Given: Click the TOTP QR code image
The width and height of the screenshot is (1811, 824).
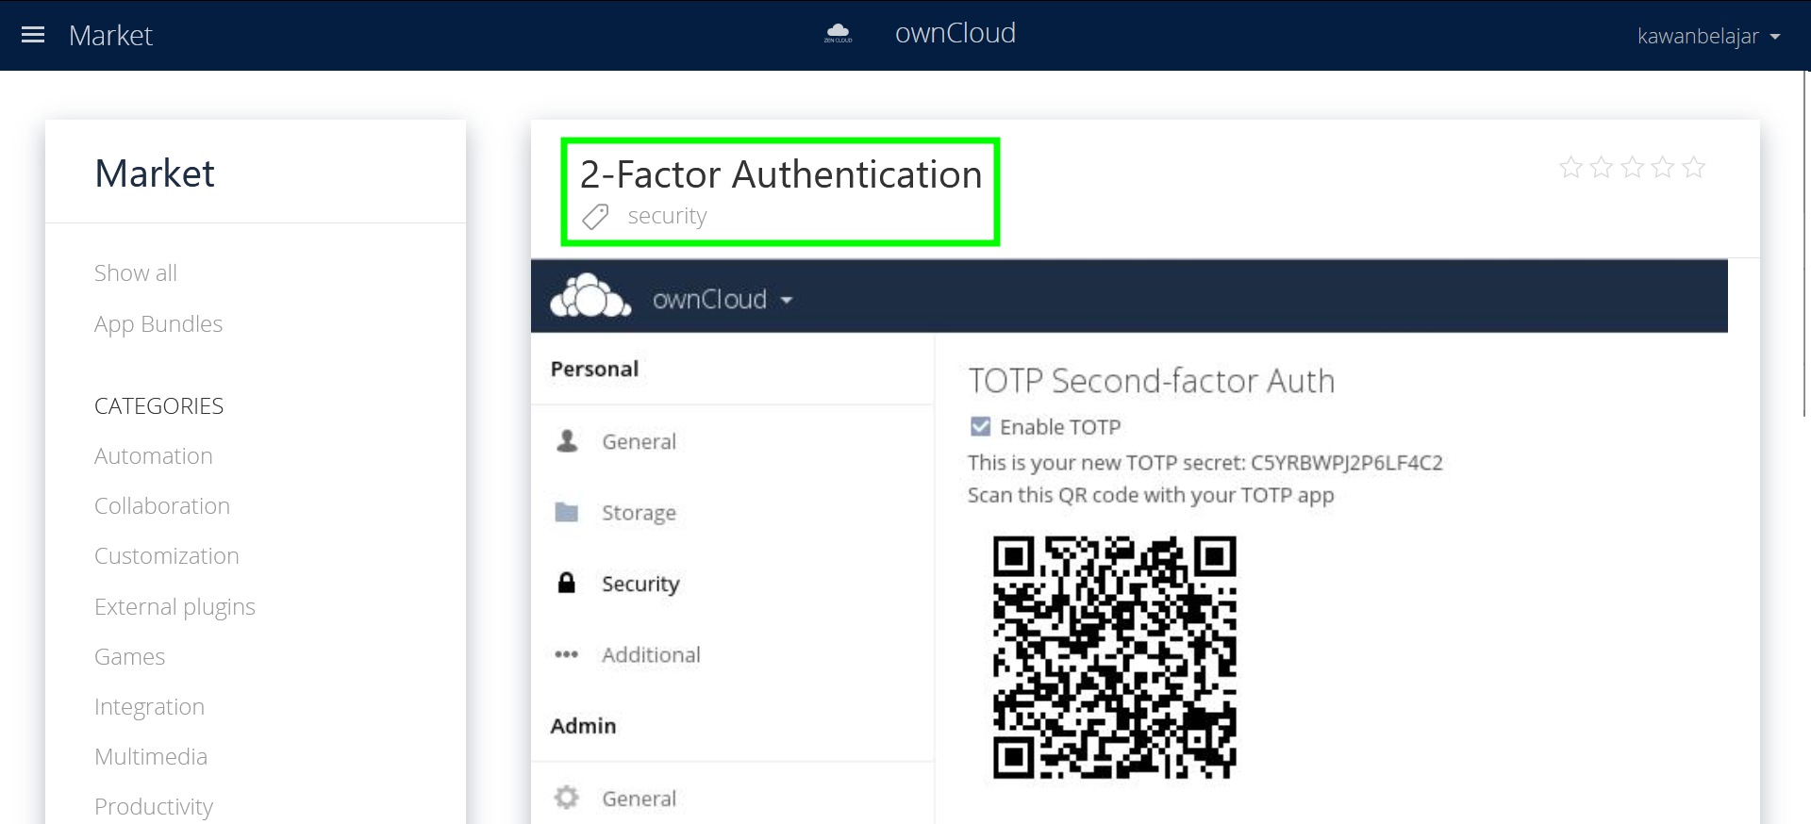Looking at the screenshot, I should 1114,657.
